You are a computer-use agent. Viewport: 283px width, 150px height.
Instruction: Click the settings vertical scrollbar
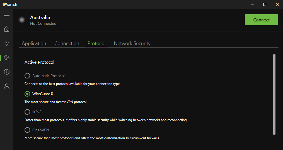click(274, 94)
